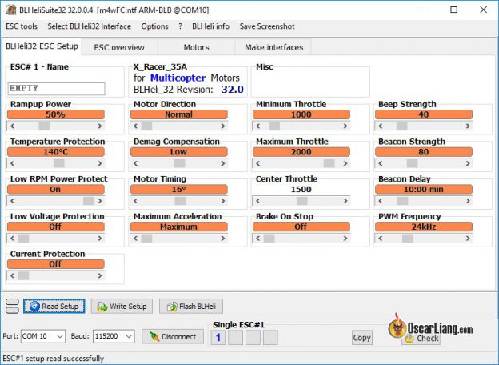Click the Copy button
Viewport: 499px width, 365px height.
[x=361, y=337]
